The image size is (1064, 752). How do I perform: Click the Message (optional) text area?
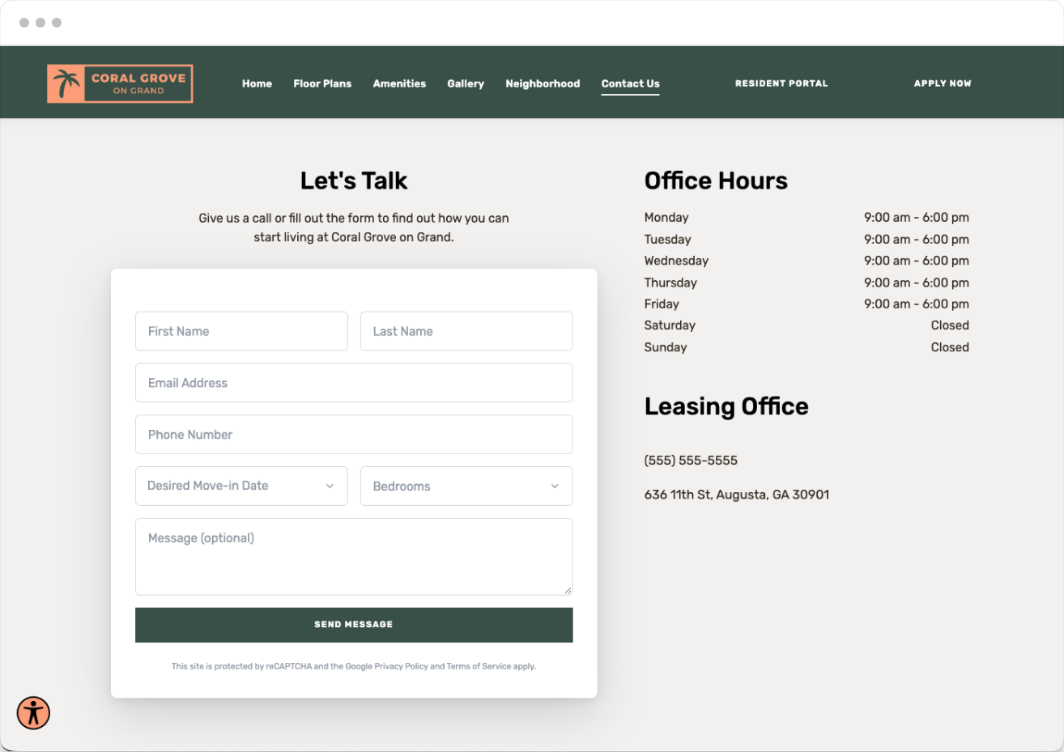click(354, 557)
